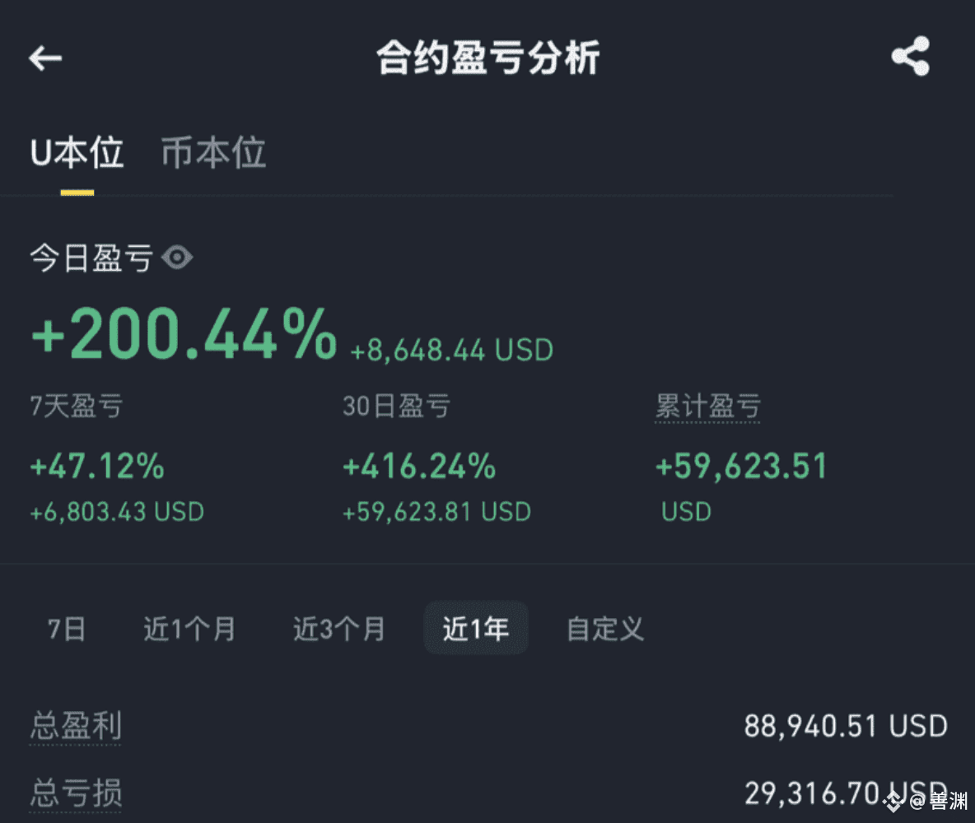Tap the 累计盈亏 underlined label

(x=707, y=407)
